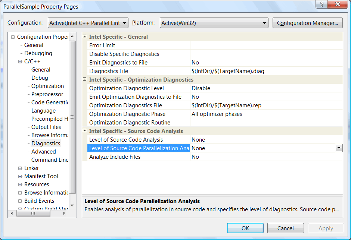Viewport: 351px width, 240px height.
Task: Select the Language tree item
Action: point(43,111)
